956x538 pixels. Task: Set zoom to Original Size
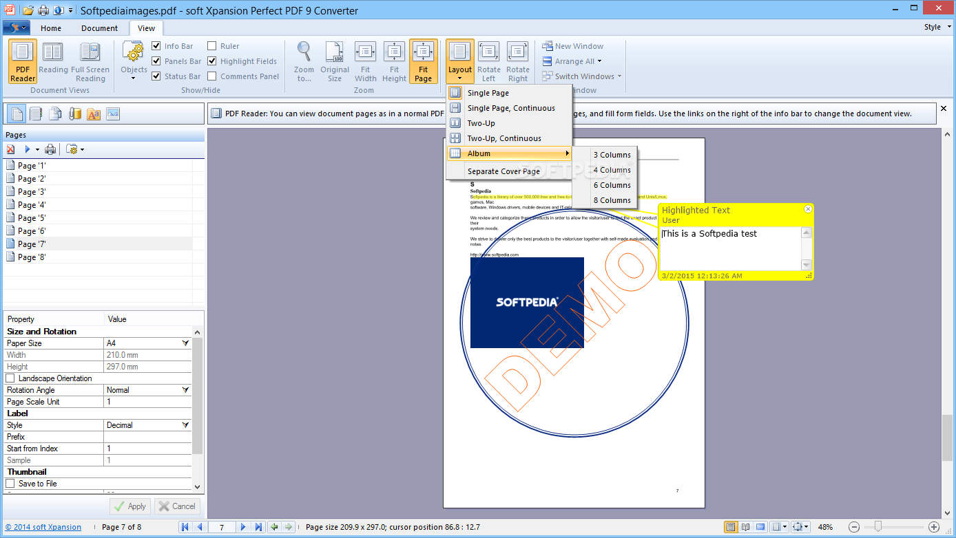tap(335, 62)
